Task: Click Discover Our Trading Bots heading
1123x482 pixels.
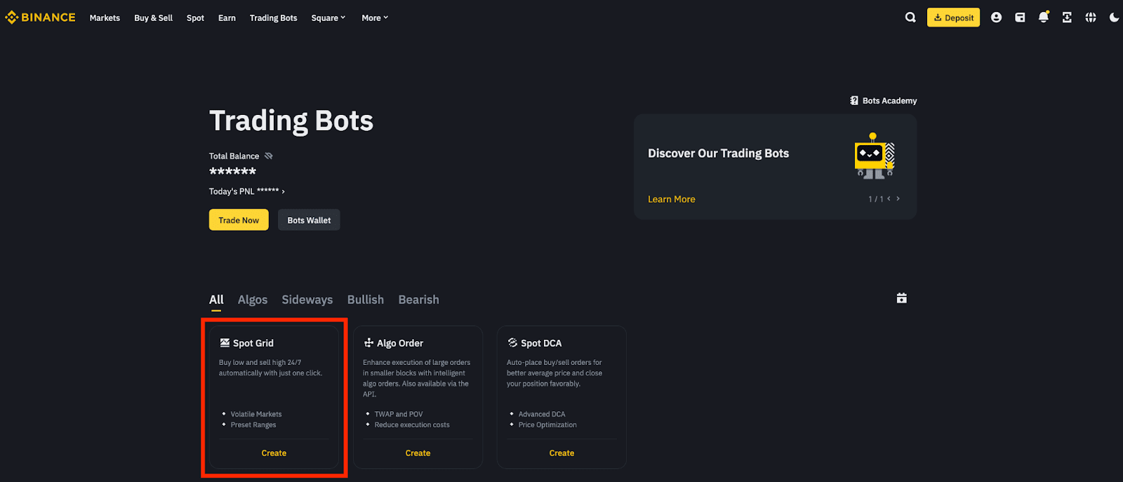Action: pos(718,153)
